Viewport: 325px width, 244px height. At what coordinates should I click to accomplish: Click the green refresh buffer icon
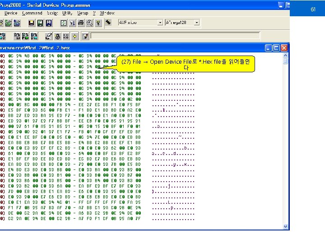pos(64,23)
